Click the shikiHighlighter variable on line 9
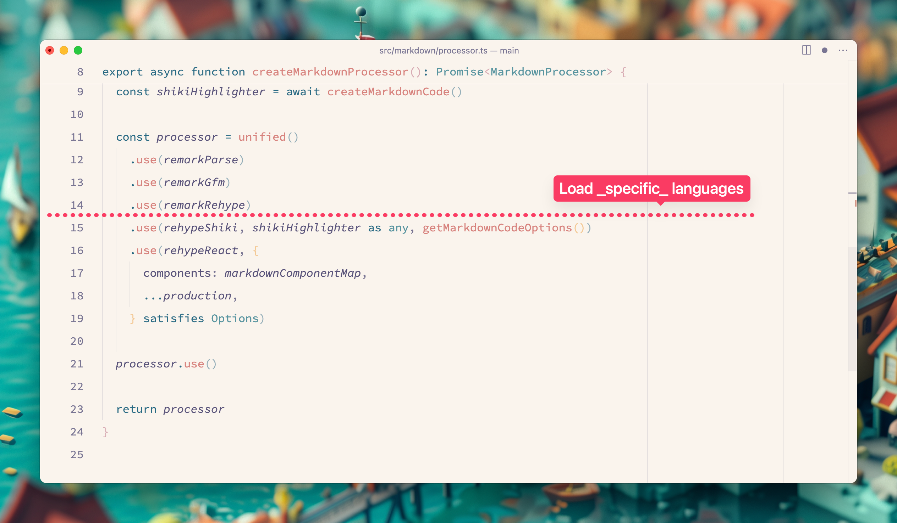This screenshot has width=897, height=523. 211,92
